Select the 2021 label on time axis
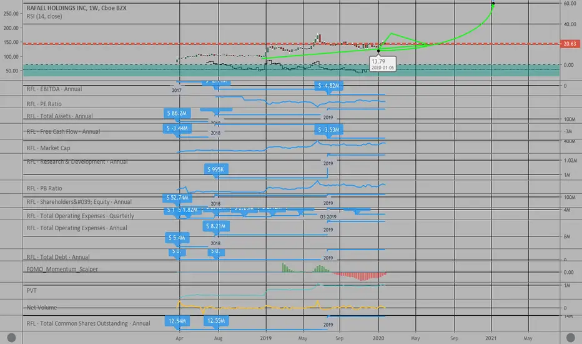 click(x=491, y=338)
